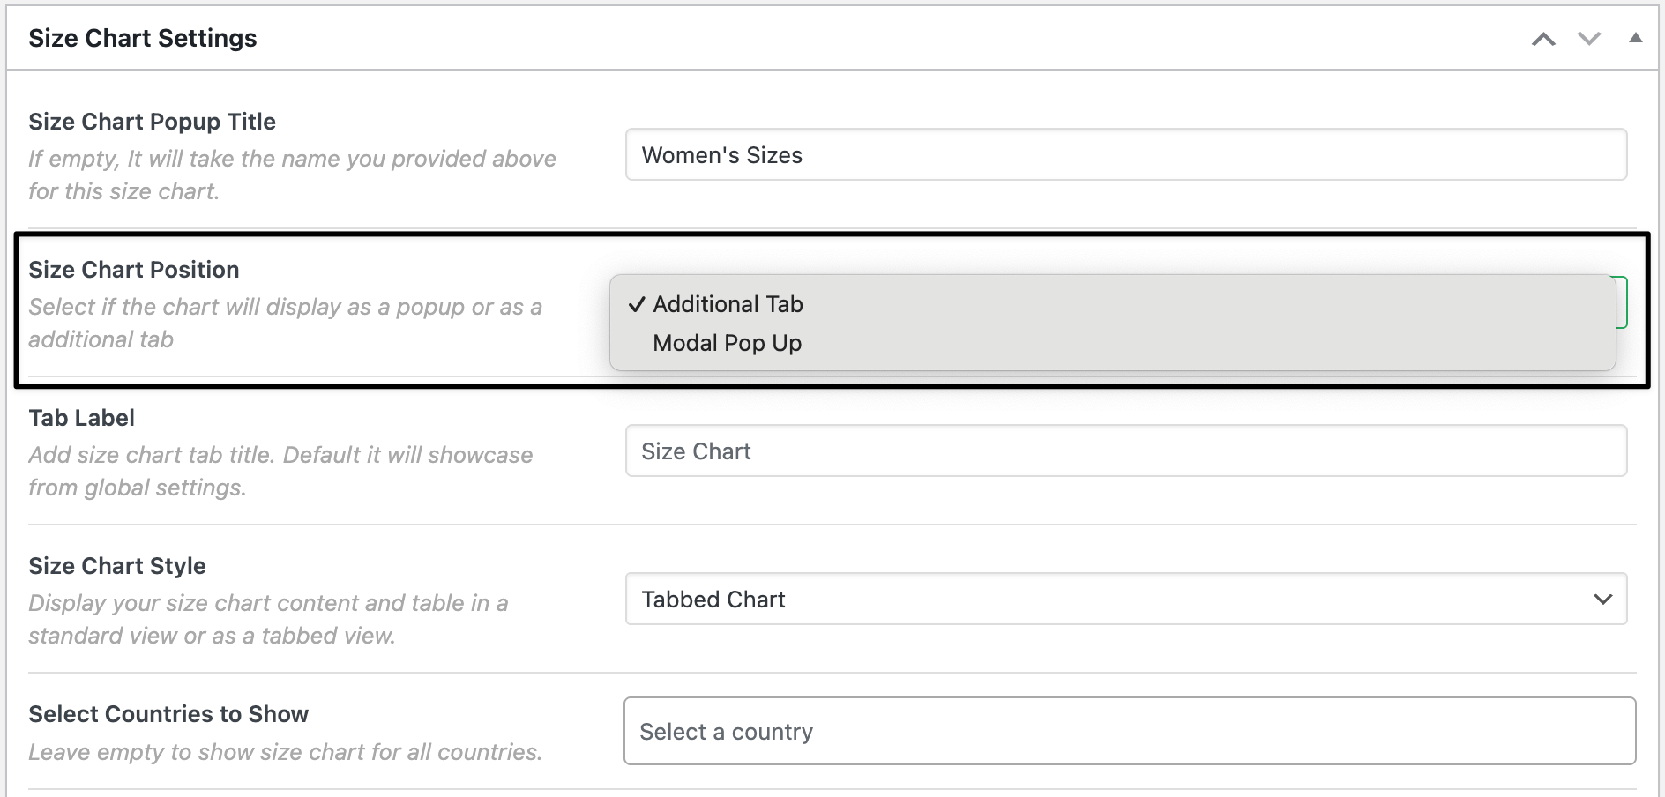Click the Size Chart Style label
This screenshot has width=1665, height=797.
[117, 566]
